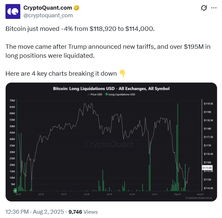Click the $115.6K current price label

[206, 168]
